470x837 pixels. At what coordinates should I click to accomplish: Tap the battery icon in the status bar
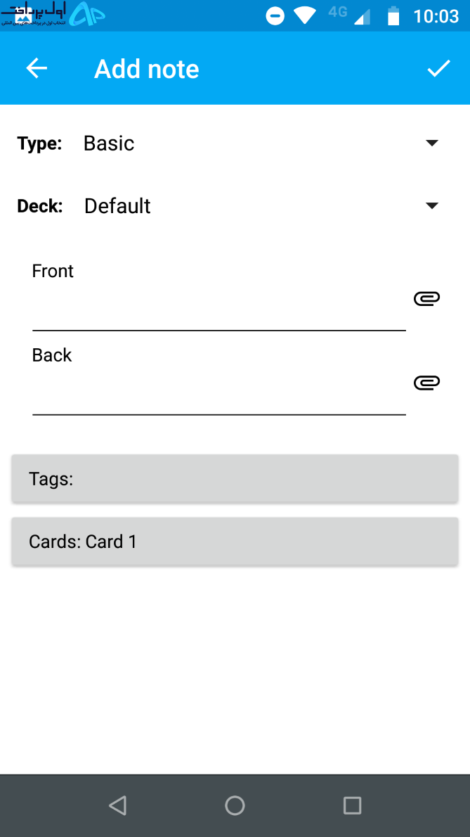tap(393, 15)
